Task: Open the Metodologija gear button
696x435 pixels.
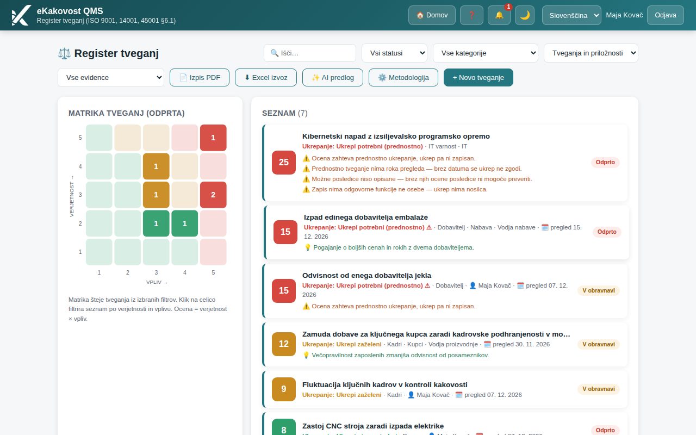Action: (x=403, y=77)
